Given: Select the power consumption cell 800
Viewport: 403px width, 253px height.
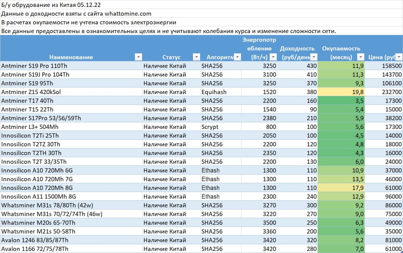Looking at the screenshot, I should [259, 127].
